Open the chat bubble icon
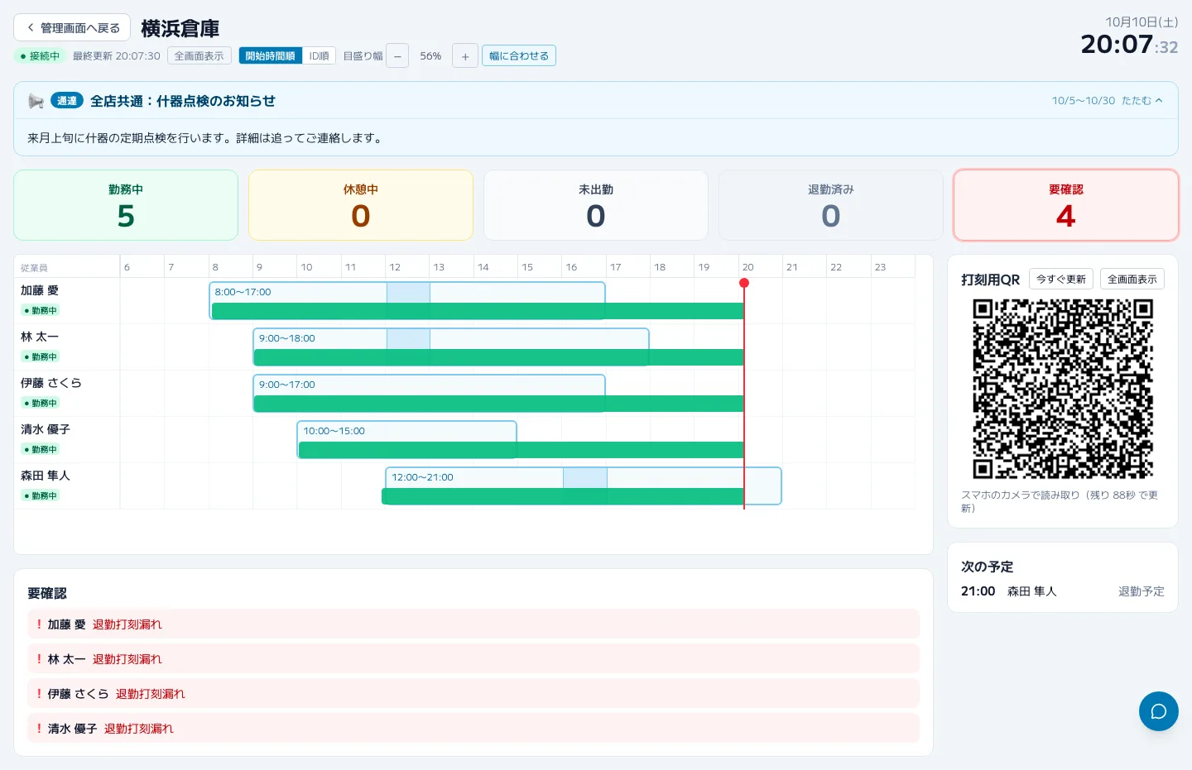 [x=1158, y=711]
